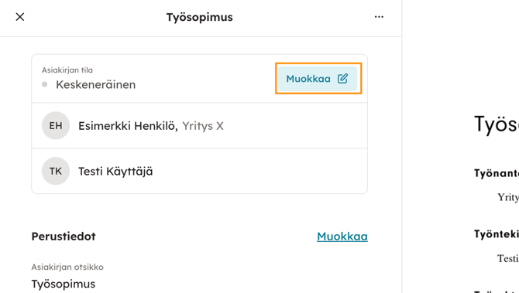
Task: Open the Muokkaa link next to Perustiedot
Action: tap(342, 237)
